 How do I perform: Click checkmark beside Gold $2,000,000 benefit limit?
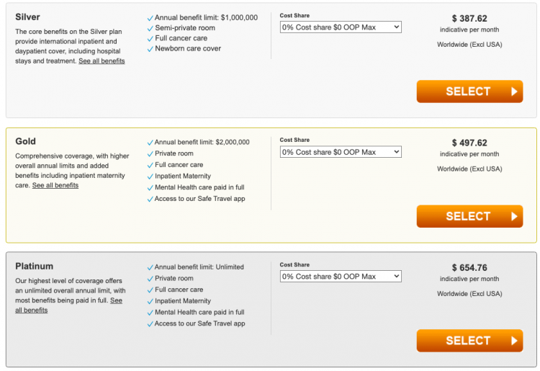click(x=150, y=143)
